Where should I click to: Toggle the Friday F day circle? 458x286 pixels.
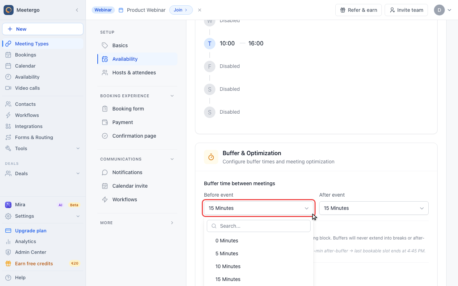[x=210, y=66]
